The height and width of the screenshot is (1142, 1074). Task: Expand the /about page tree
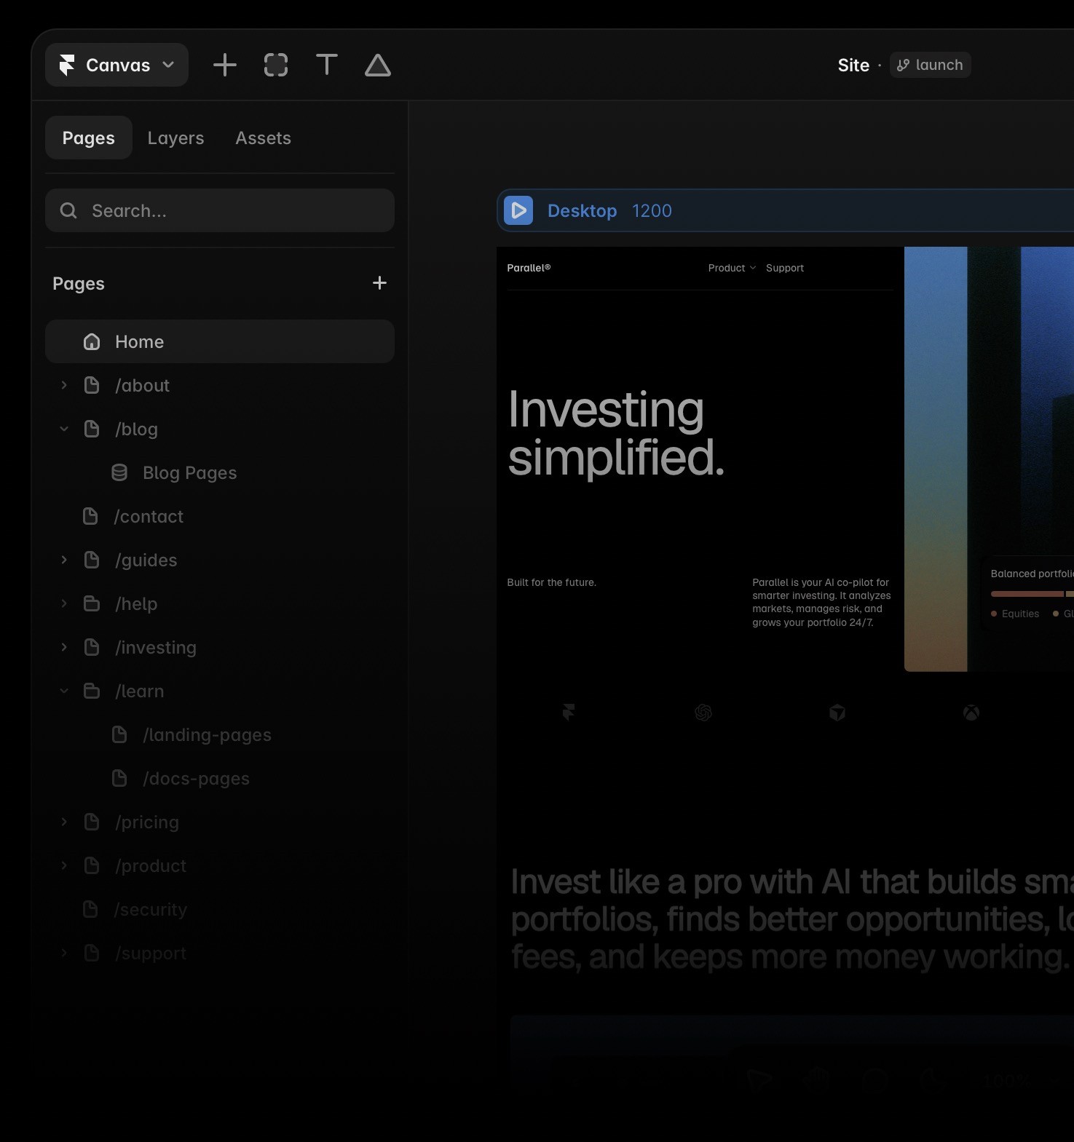64,385
